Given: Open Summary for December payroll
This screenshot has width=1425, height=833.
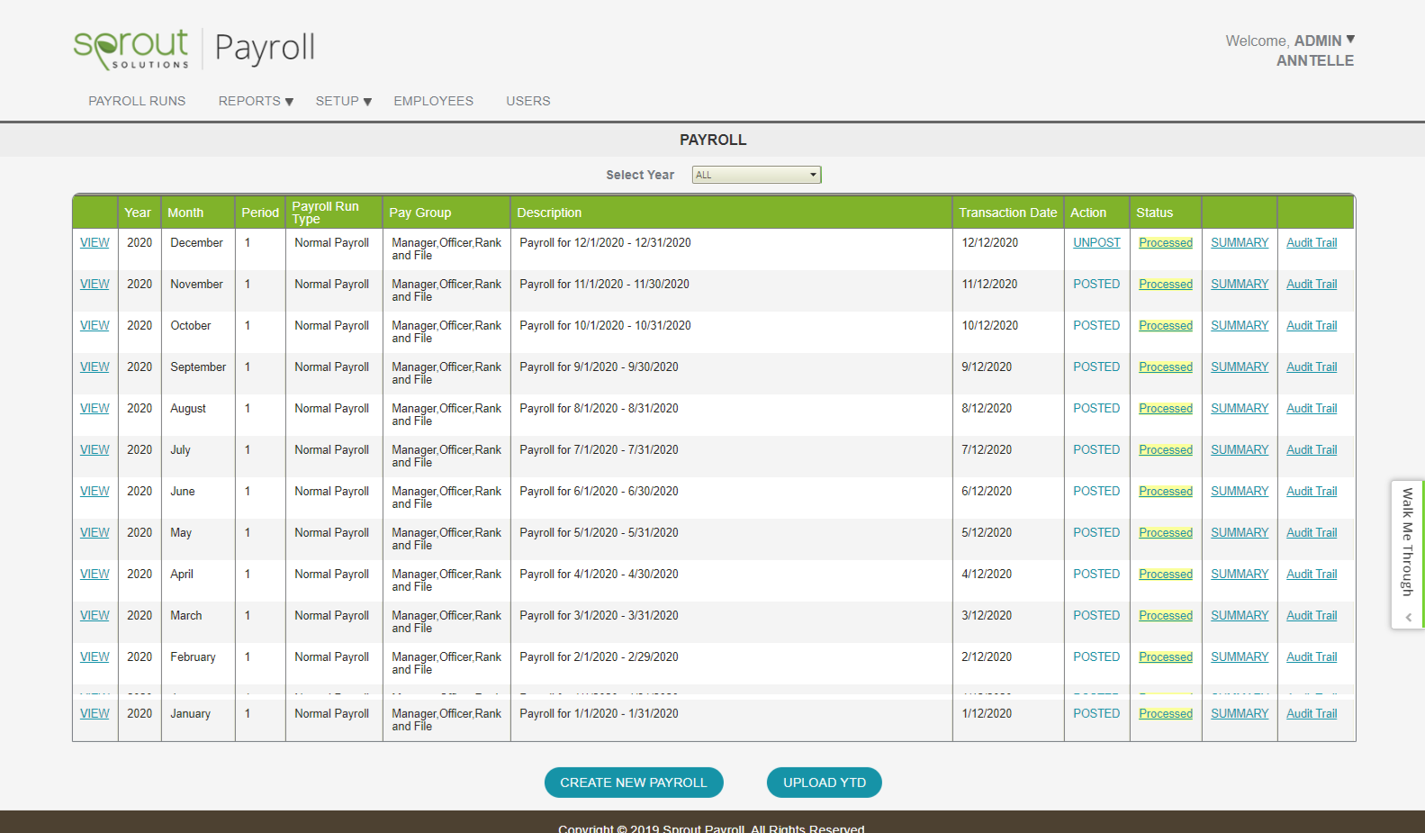Looking at the screenshot, I should click(1240, 242).
